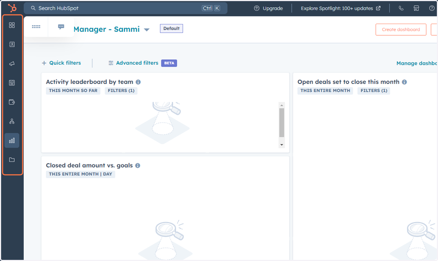Open the Content sidebar icon
Image resolution: width=438 pixels, height=261 pixels.
point(12,83)
